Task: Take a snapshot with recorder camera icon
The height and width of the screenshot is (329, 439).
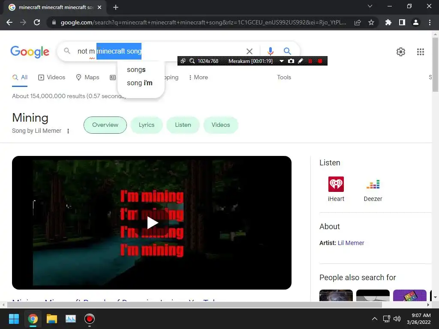Action: pos(291,61)
